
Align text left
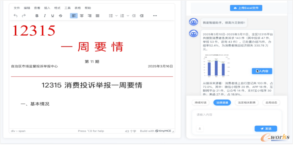[74, 16]
